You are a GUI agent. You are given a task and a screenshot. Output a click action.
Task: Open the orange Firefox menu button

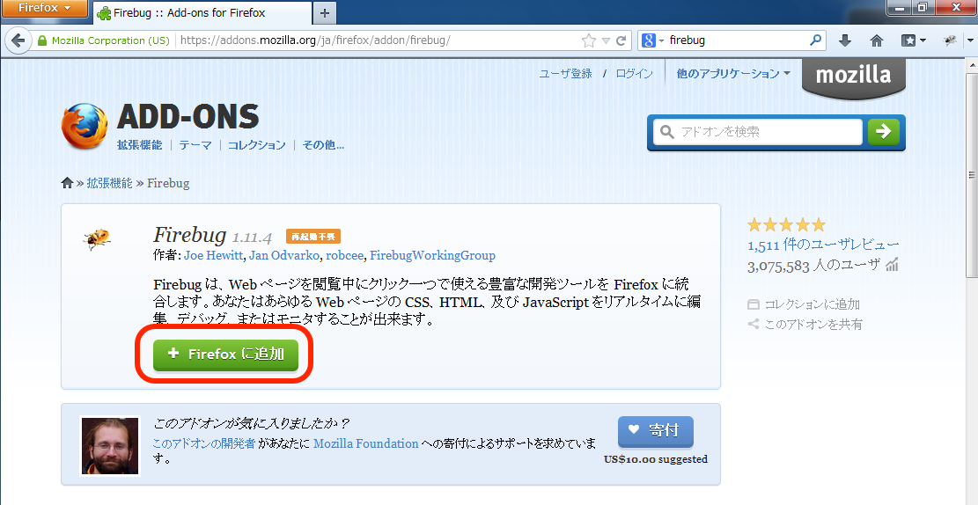(44, 9)
